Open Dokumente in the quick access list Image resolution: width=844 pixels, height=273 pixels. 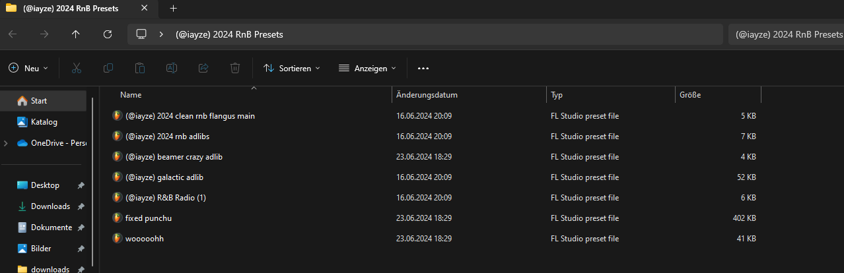pyautogui.click(x=44, y=228)
